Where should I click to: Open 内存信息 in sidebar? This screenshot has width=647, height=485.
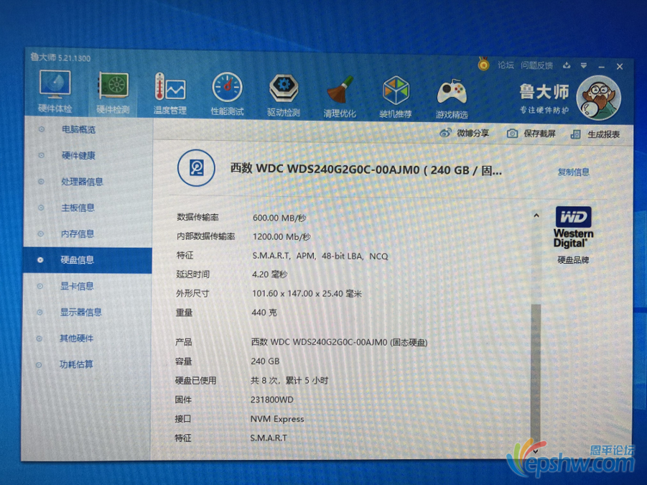[x=78, y=234]
